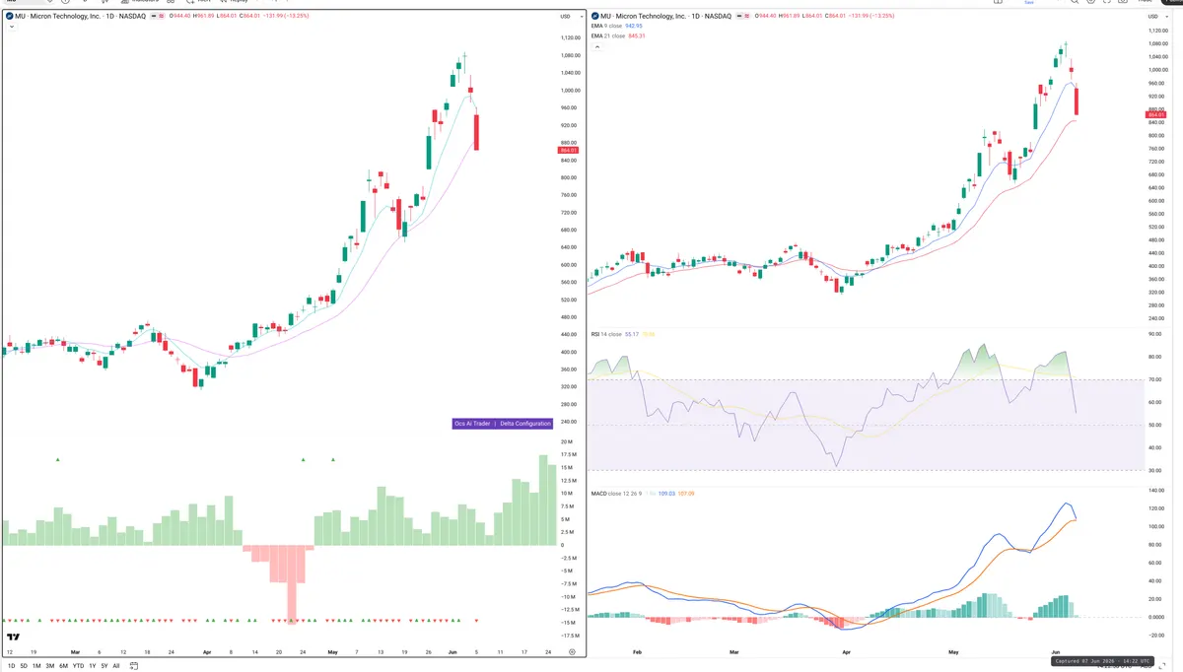Viewport: 1183px width, 672px height.
Task: Click the May label on left time axis
Action: coord(332,651)
